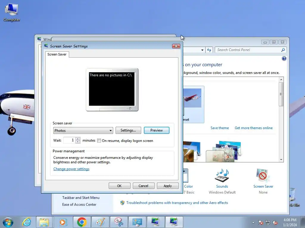Launch Windows Media Player from taskbar
The height and width of the screenshot is (228, 305).
click(x=63, y=222)
